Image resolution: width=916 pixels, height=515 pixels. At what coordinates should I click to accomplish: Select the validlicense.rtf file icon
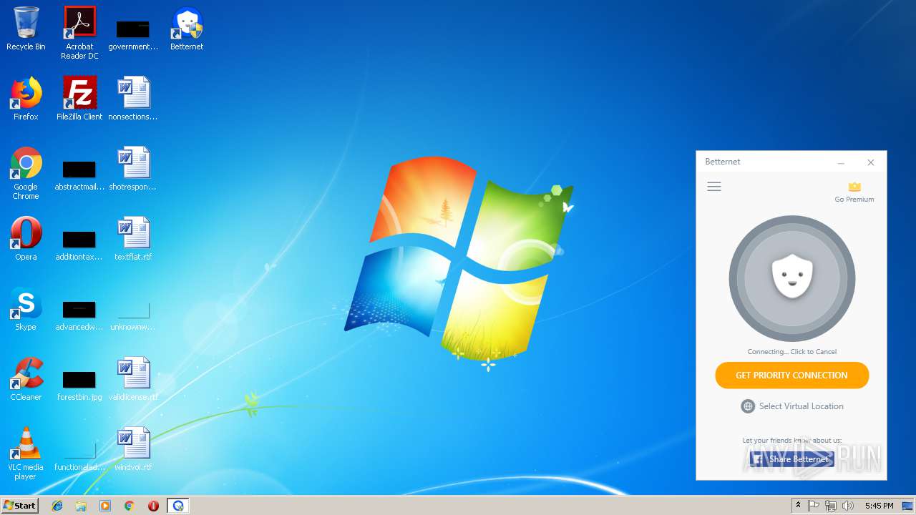coord(133,380)
